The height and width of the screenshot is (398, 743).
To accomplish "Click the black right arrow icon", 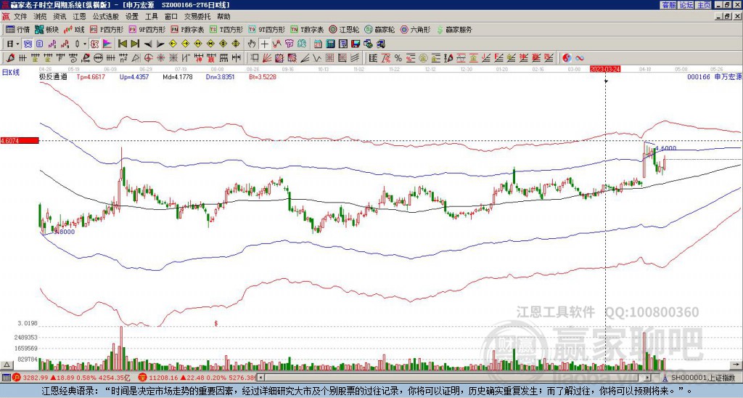I will coord(160,44).
